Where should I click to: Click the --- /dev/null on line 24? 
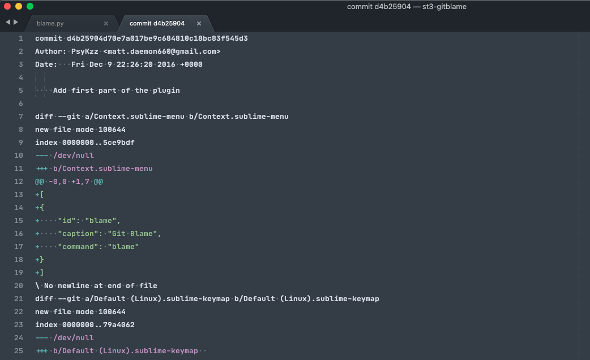[65, 338]
